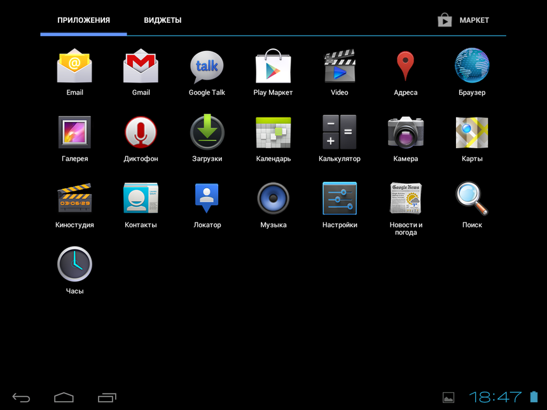Screen dimensions: 547x410
Task: Tap the 18:47 clock display
Action: [495, 397]
